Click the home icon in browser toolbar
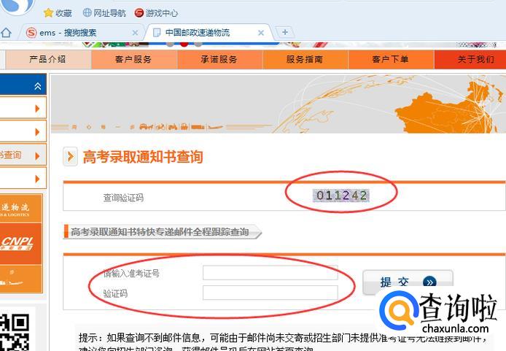The image size is (506, 351). pyautogui.click(x=6, y=33)
